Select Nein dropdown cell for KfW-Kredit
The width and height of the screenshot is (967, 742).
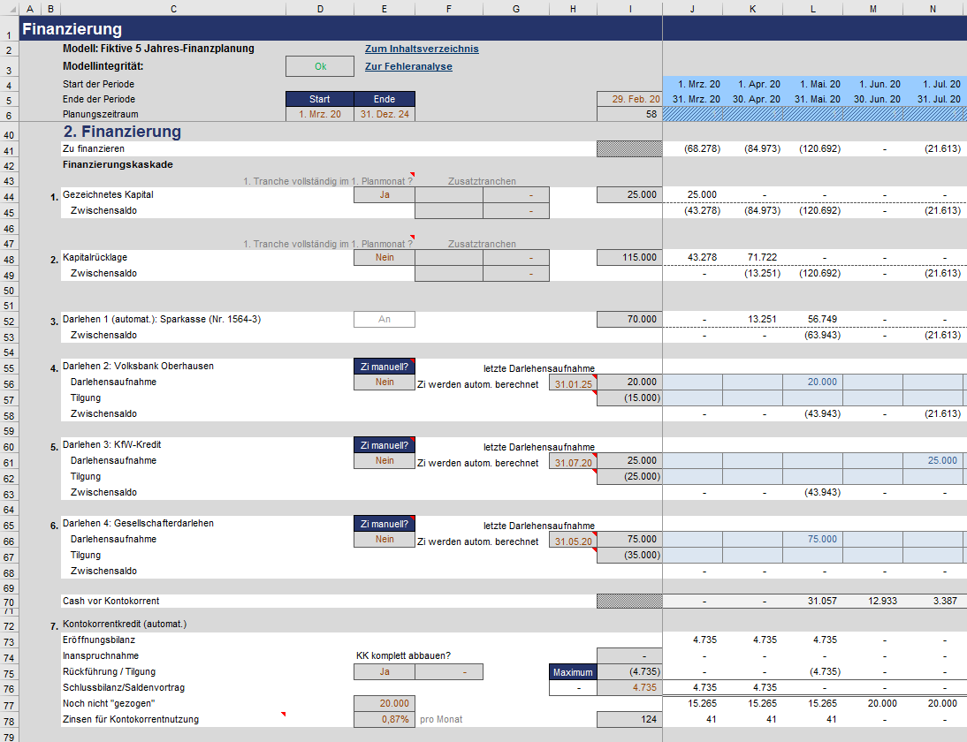(385, 461)
